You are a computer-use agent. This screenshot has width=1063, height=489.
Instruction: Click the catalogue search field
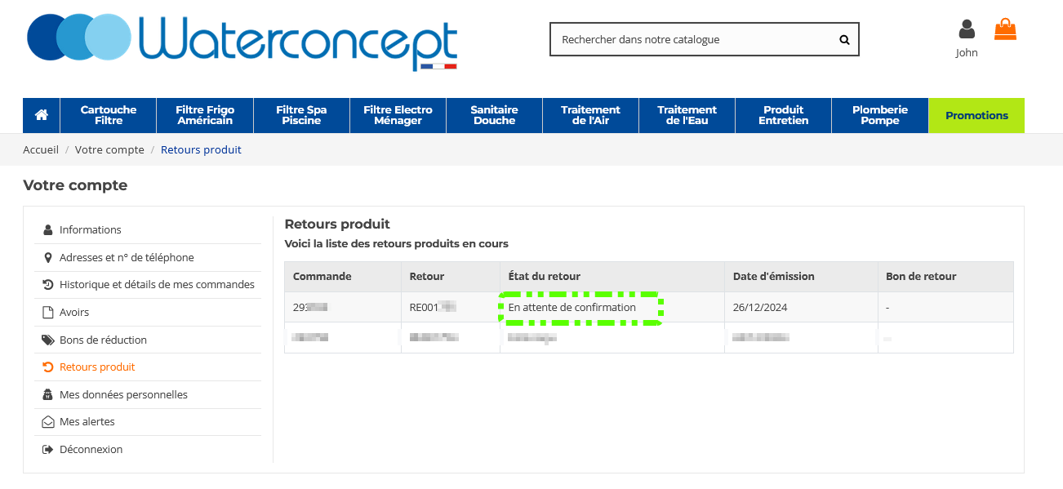coord(694,39)
